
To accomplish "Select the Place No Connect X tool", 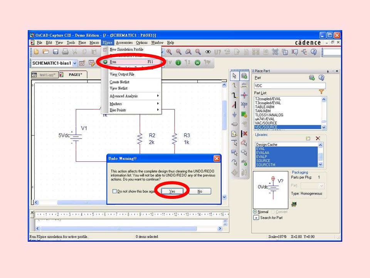I will 244,134.
